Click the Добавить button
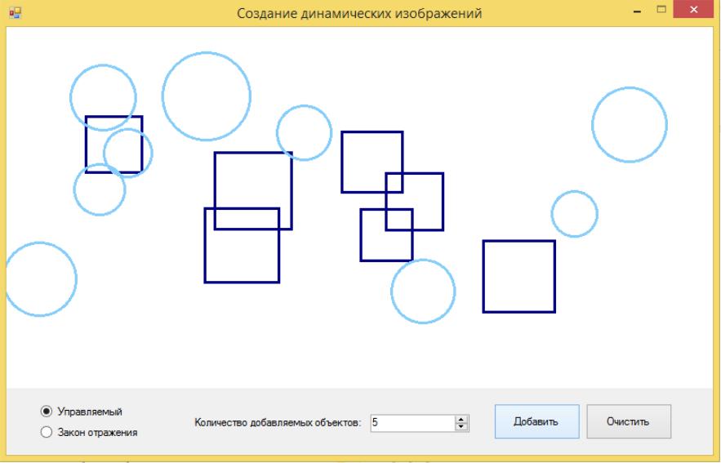This screenshot has height=463, width=721. [536, 421]
